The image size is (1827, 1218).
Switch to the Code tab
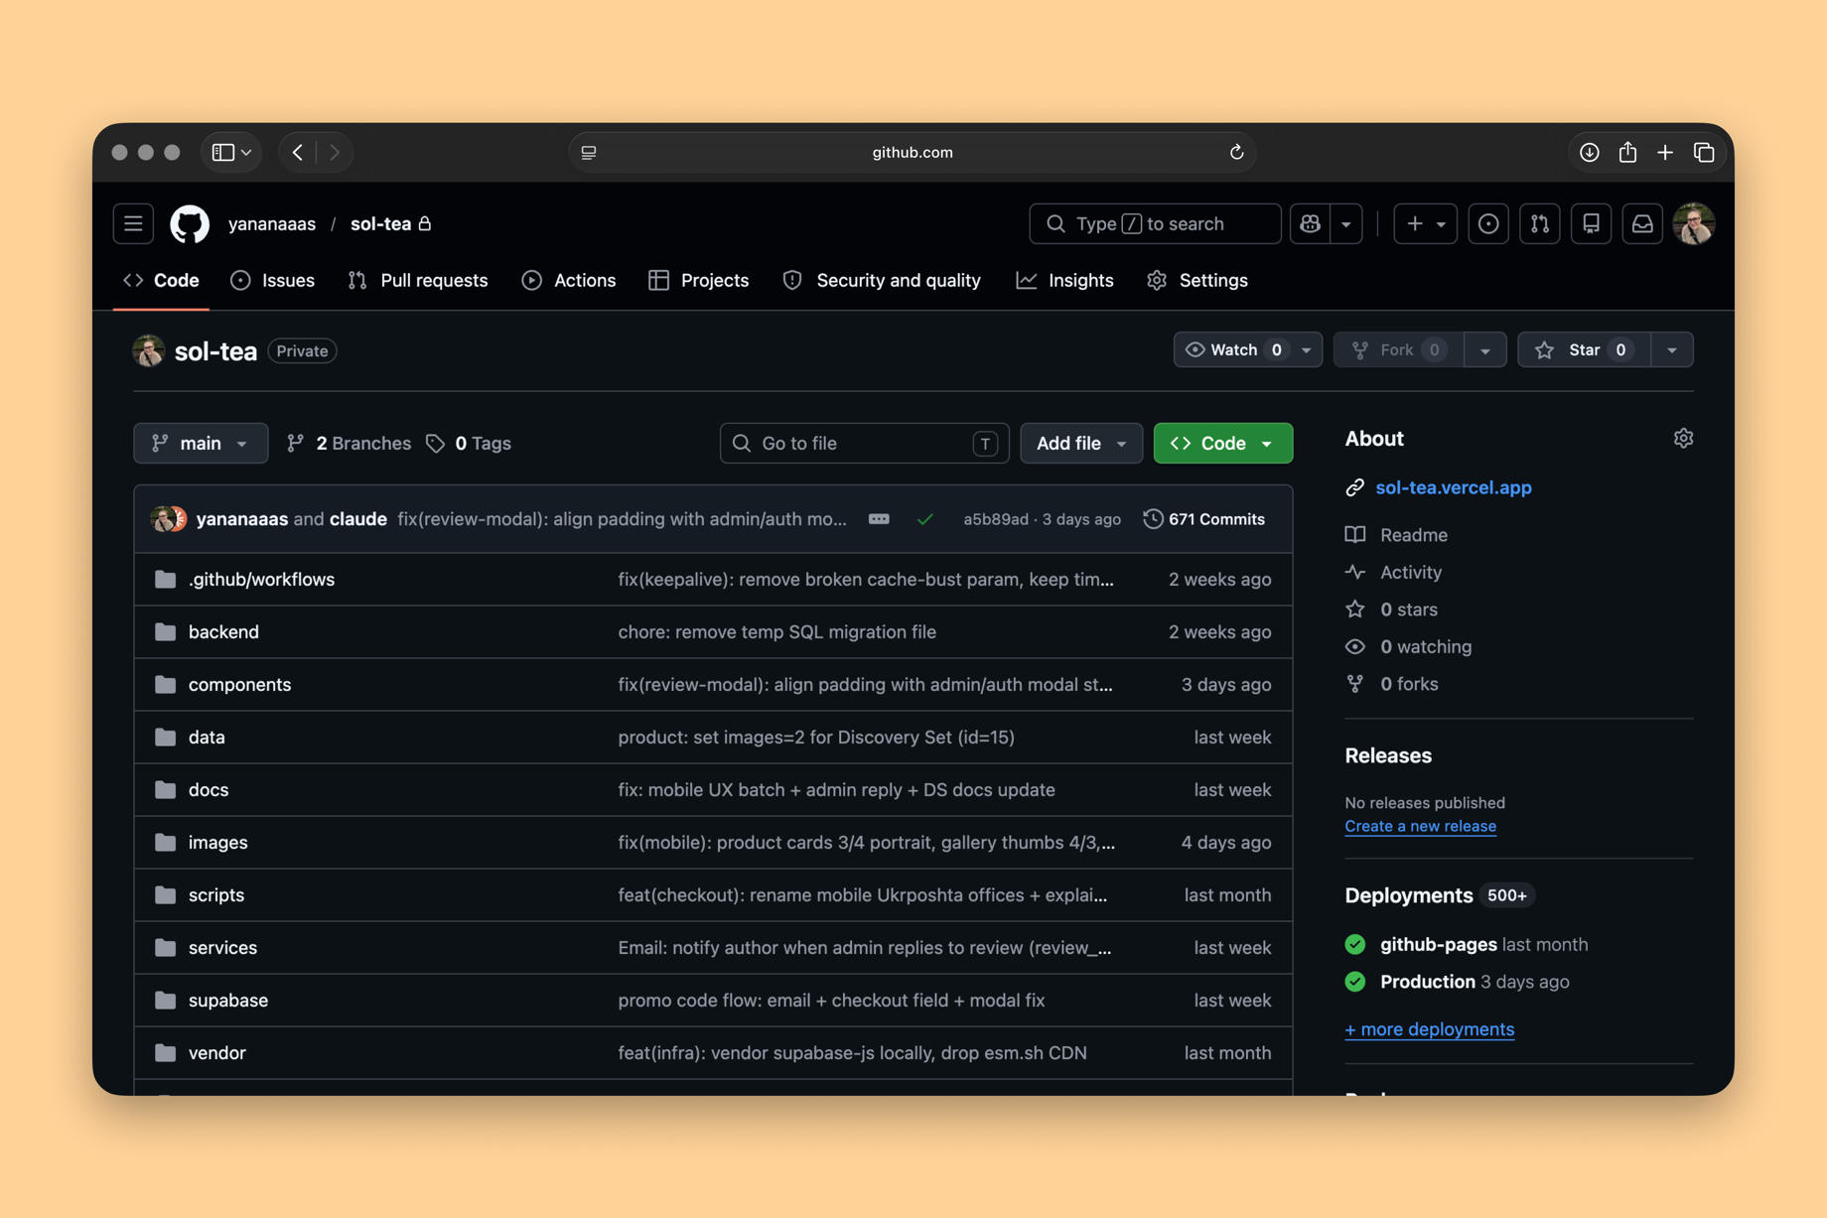(161, 280)
